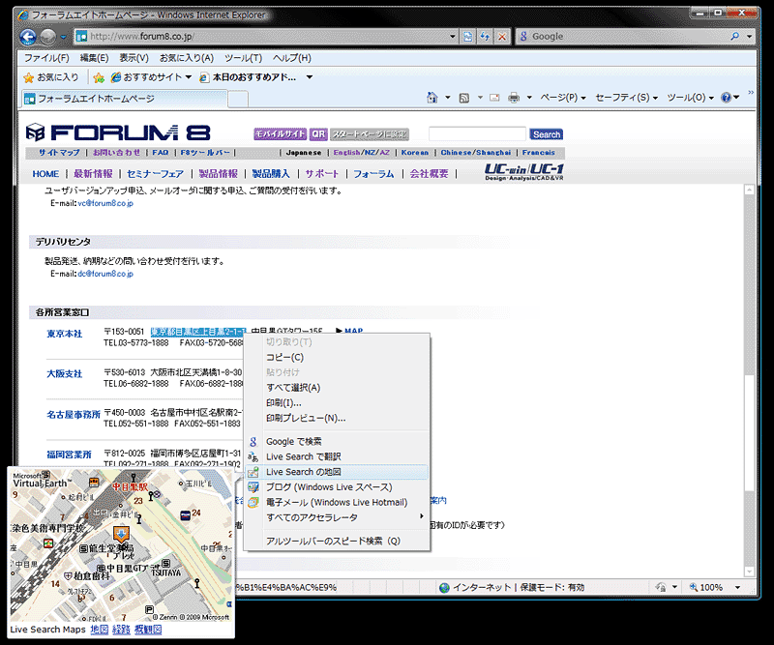Click the magnifier search icon in toolbar

[x=735, y=36]
